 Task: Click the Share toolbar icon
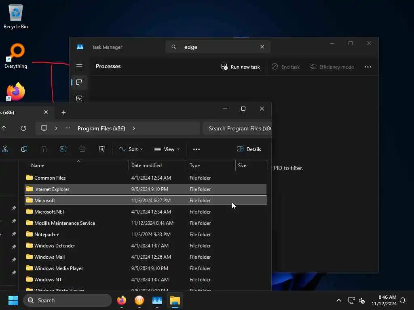[82, 149]
